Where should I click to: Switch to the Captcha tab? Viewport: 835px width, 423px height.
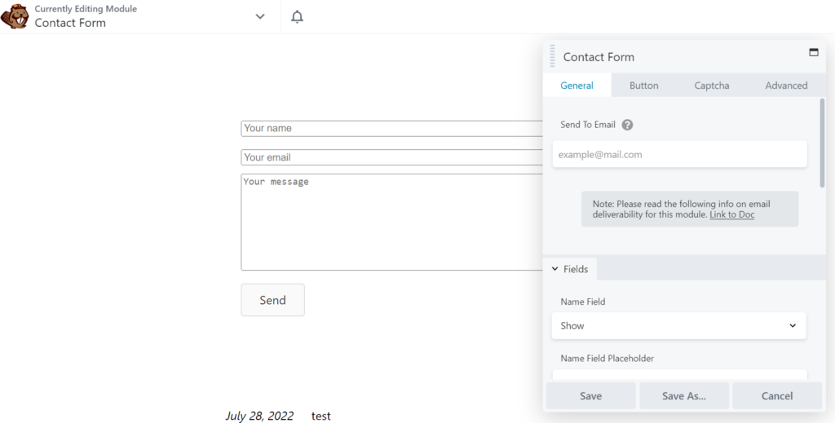(x=711, y=85)
